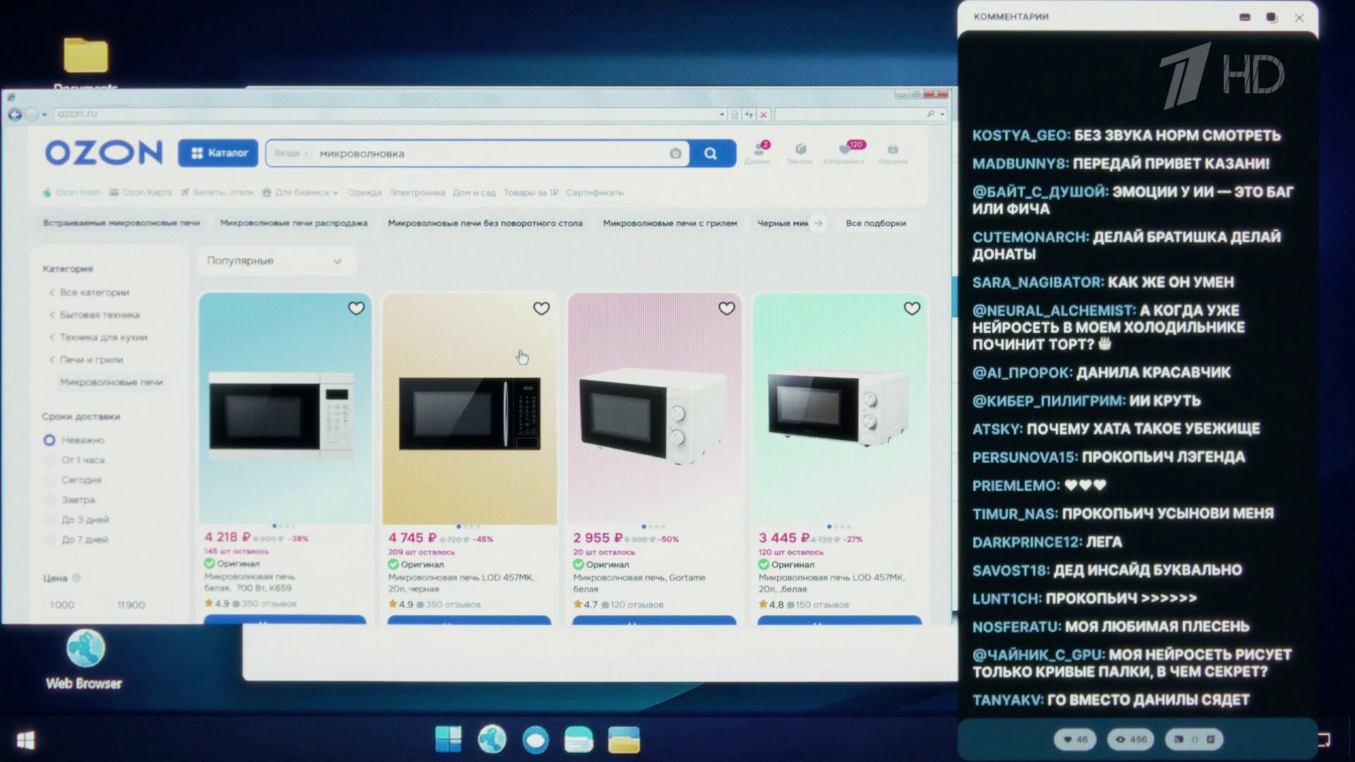Image resolution: width=1355 pixels, height=762 pixels.
Task: Select the Неважно delivery radio button
Action: [x=49, y=440]
